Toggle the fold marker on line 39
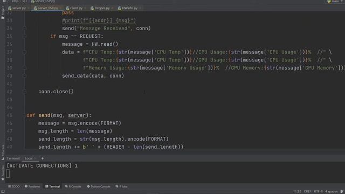 (25, 68)
